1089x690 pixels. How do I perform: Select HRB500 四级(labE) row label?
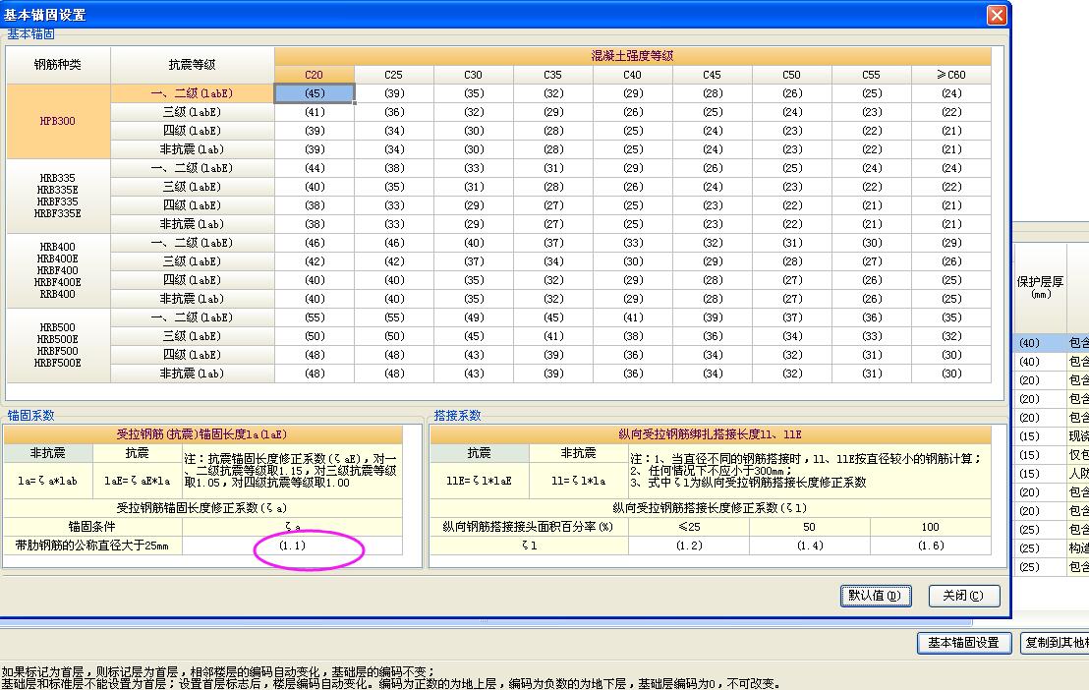click(193, 355)
